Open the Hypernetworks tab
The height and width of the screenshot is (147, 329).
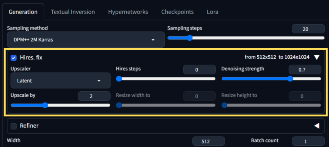pos(128,12)
